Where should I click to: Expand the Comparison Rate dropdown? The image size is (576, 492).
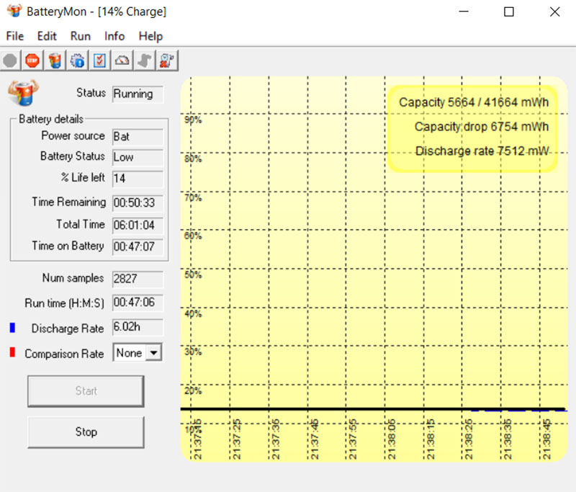pos(153,353)
